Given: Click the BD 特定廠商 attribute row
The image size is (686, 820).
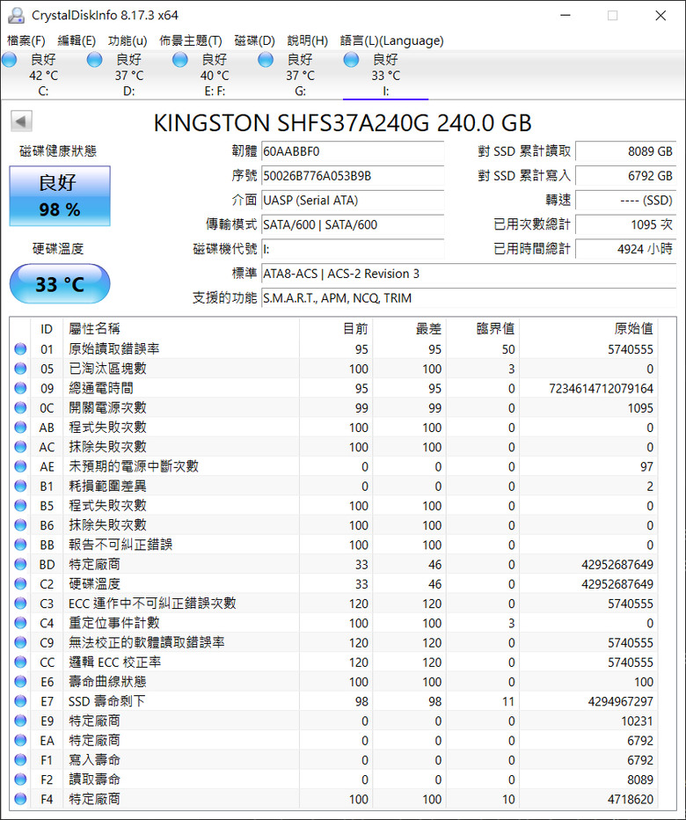Looking at the screenshot, I should tap(333, 564).
